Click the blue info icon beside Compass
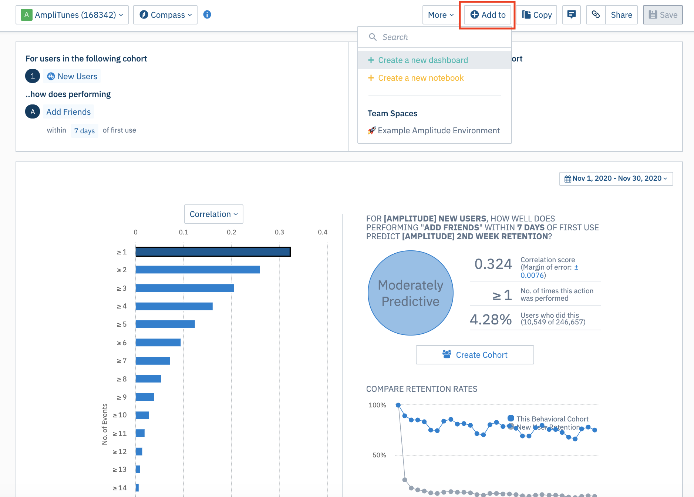This screenshot has width=694, height=497. (x=207, y=14)
